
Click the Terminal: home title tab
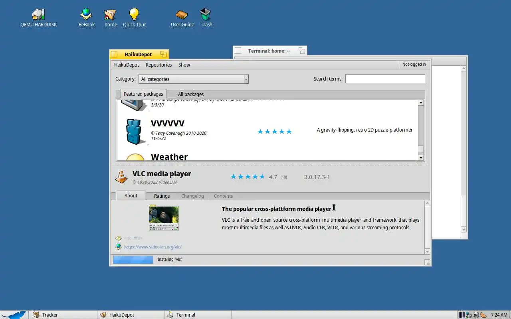click(270, 51)
